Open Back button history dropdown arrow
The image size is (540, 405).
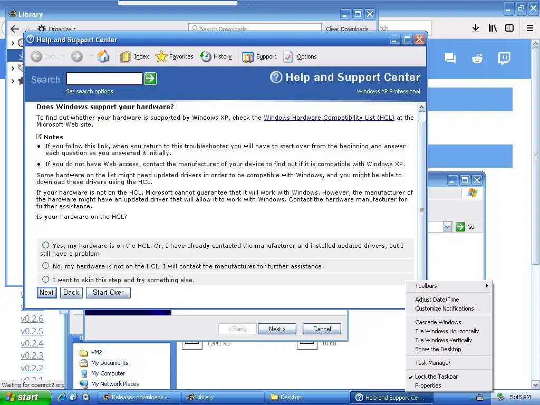click(63, 56)
